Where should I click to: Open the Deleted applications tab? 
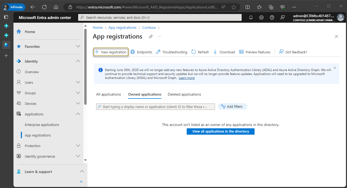tap(184, 94)
